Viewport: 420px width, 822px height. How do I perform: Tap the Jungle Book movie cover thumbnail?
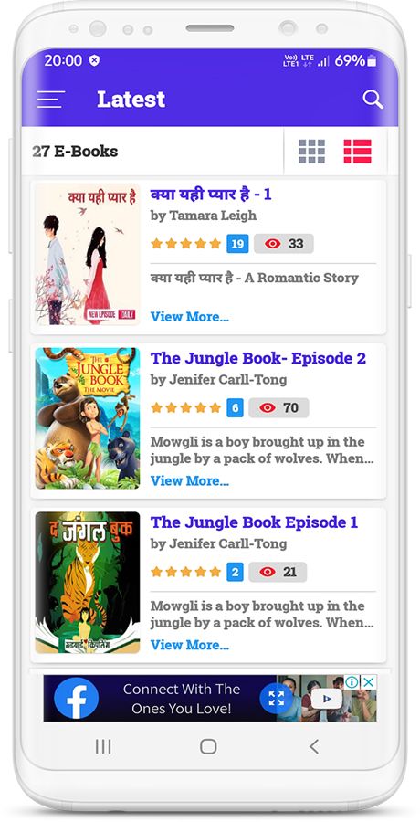tap(88, 418)
